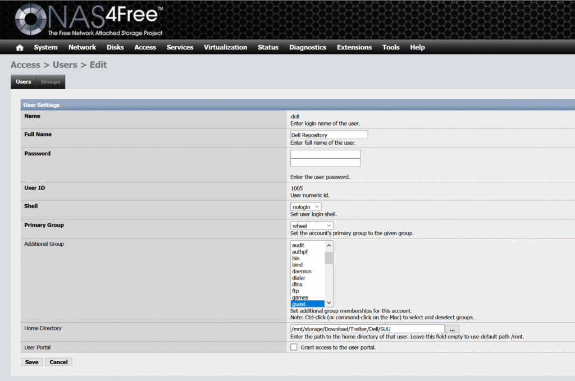Open the Diagnostics menu

307,48
